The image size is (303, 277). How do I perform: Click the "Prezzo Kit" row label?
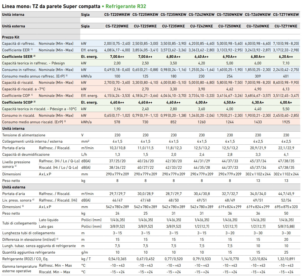pyautogui.click(x=11, y=37)
